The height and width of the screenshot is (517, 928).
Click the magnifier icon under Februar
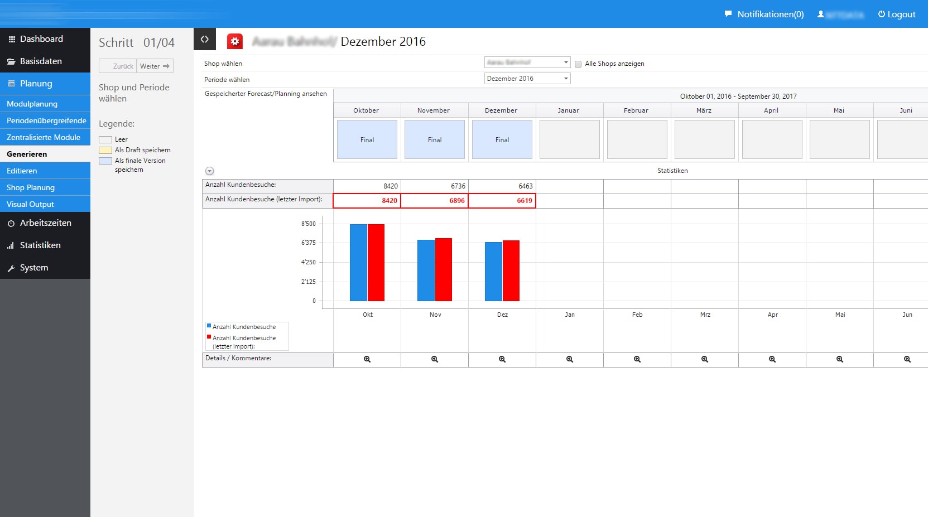tap(637, 360)
